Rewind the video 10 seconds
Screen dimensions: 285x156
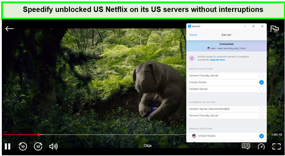23,146
